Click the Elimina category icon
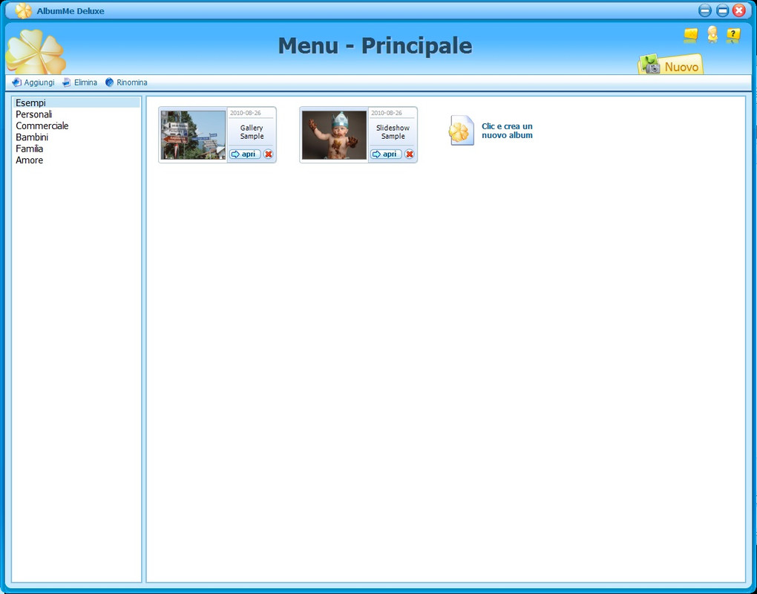Image resolution: width=757 pixels, height=594 pixels. click(67, 82)
